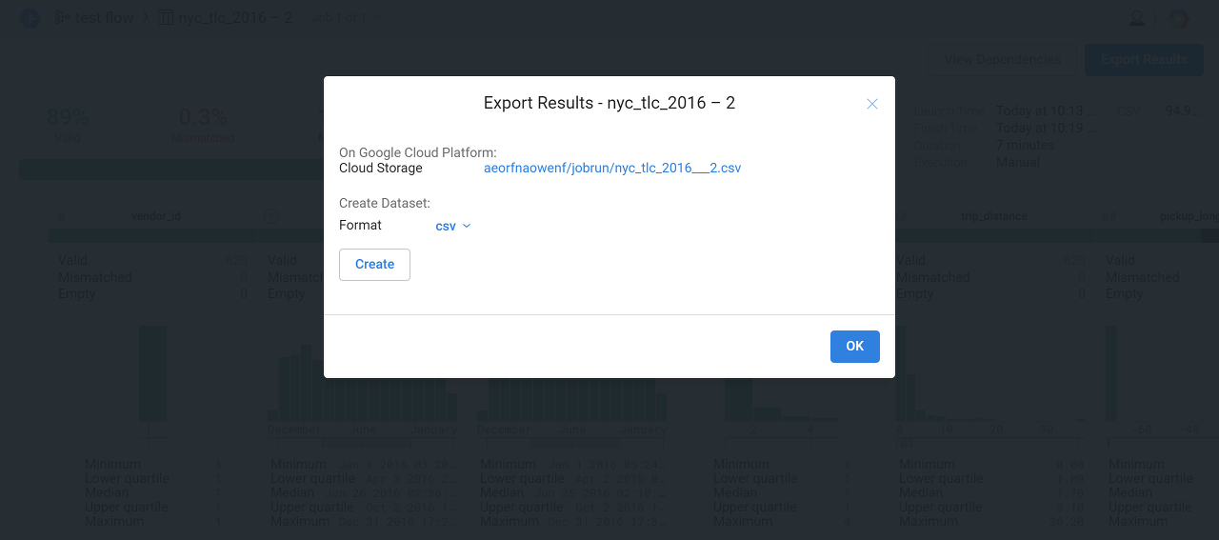
Task: Close the Export Results dialog
Action: coord(871,104)
